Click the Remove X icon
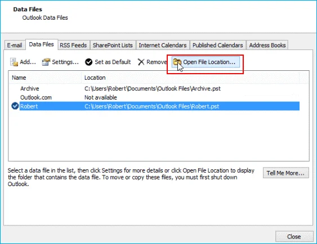The height and width of the screenshot is (244, 317). point(141,62)
